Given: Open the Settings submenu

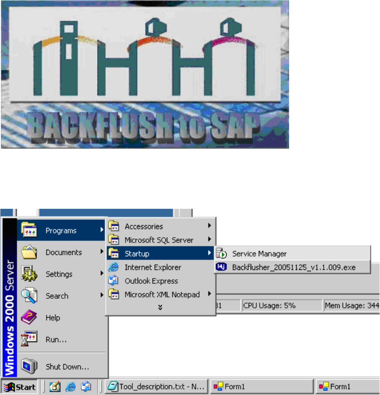Looking at the screenshot, I should coord(61,274).
